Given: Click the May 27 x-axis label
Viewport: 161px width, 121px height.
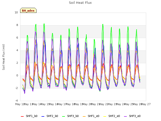Looking at the screenshot, I should pos(146,104).
